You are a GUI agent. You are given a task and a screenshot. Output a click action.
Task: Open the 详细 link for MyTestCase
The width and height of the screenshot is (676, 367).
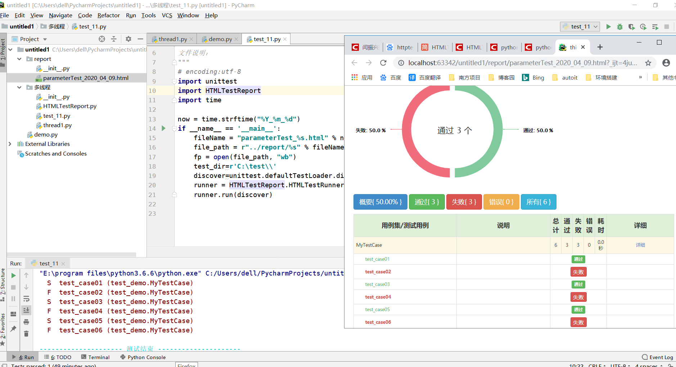(x=640, y=245)
